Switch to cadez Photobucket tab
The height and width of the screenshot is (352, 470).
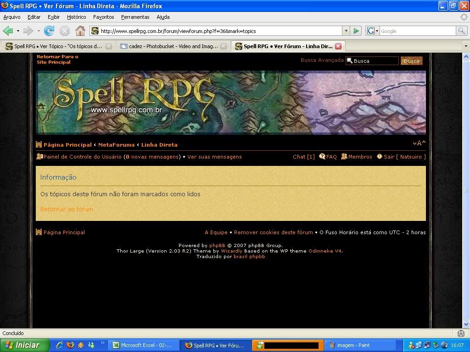point(173,46)
